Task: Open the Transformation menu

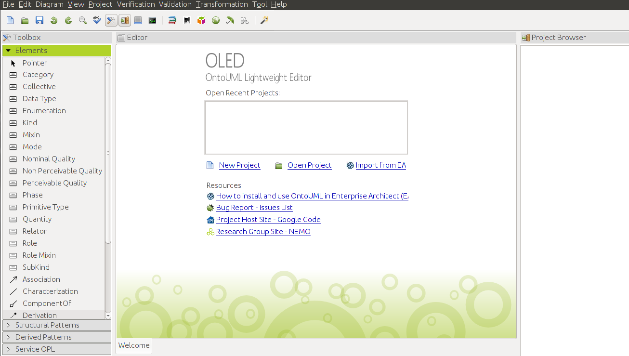Action: pyautogui.click(x=222, y=4)
